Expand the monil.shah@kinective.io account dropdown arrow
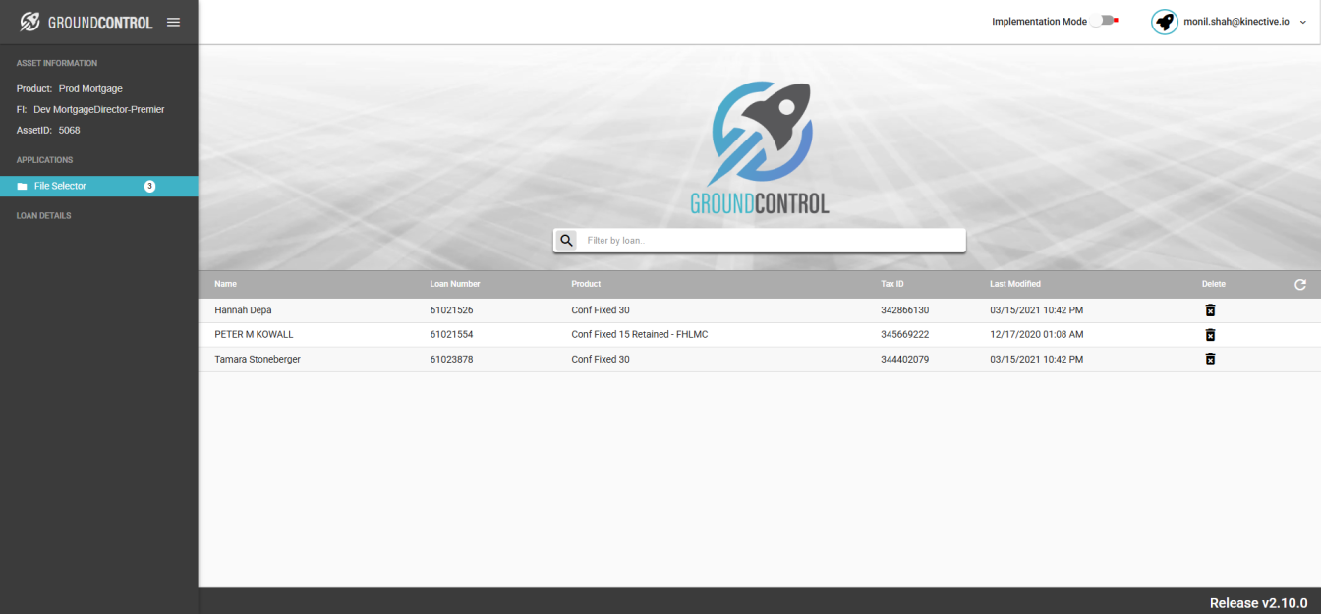Image resolution: width=1321 pixels, height=614 pixels. click(x=1303, y=22)
